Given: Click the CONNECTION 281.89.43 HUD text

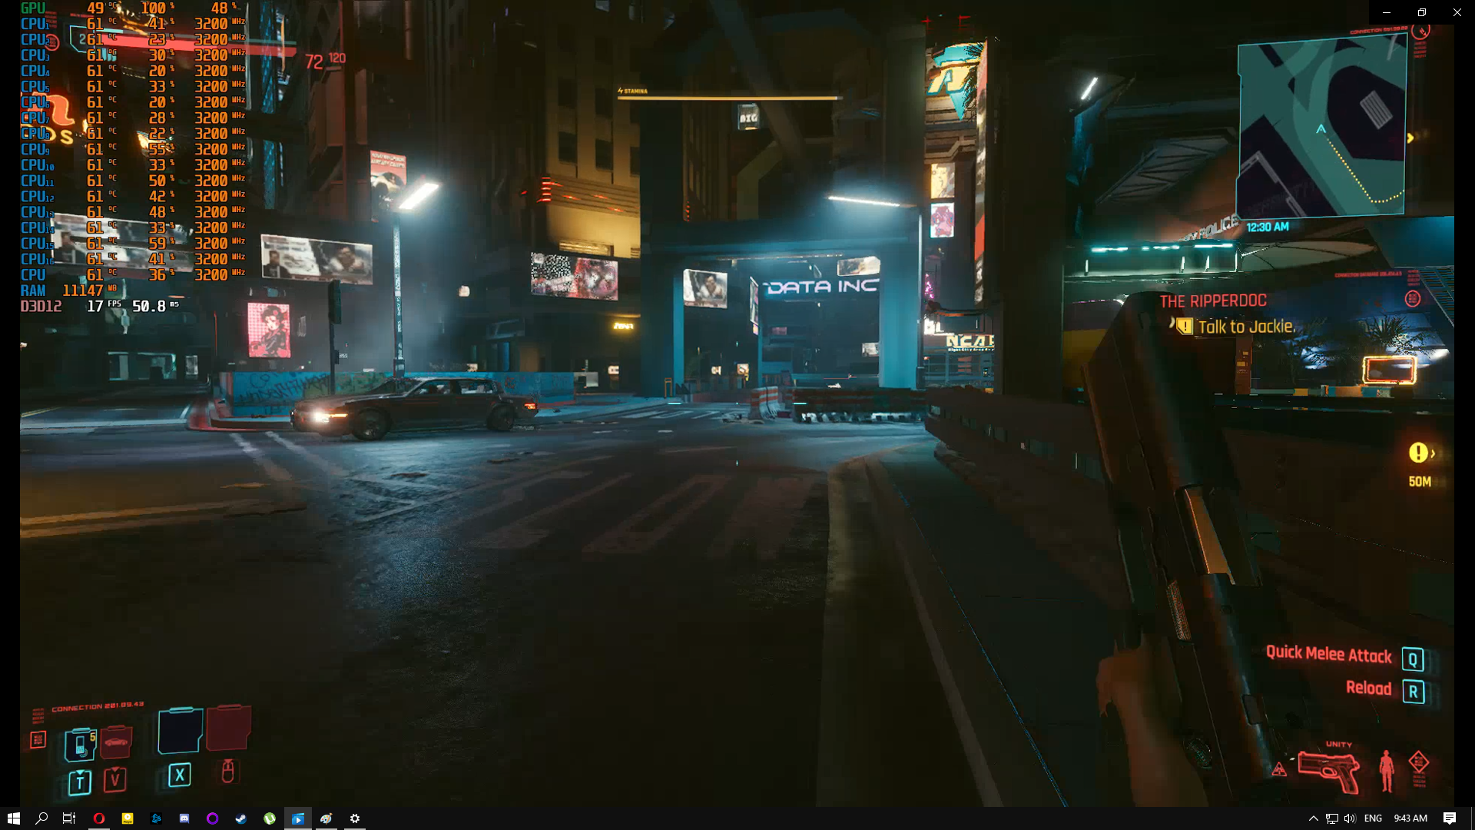Looking at the screenshot, I should coord(98,706).
